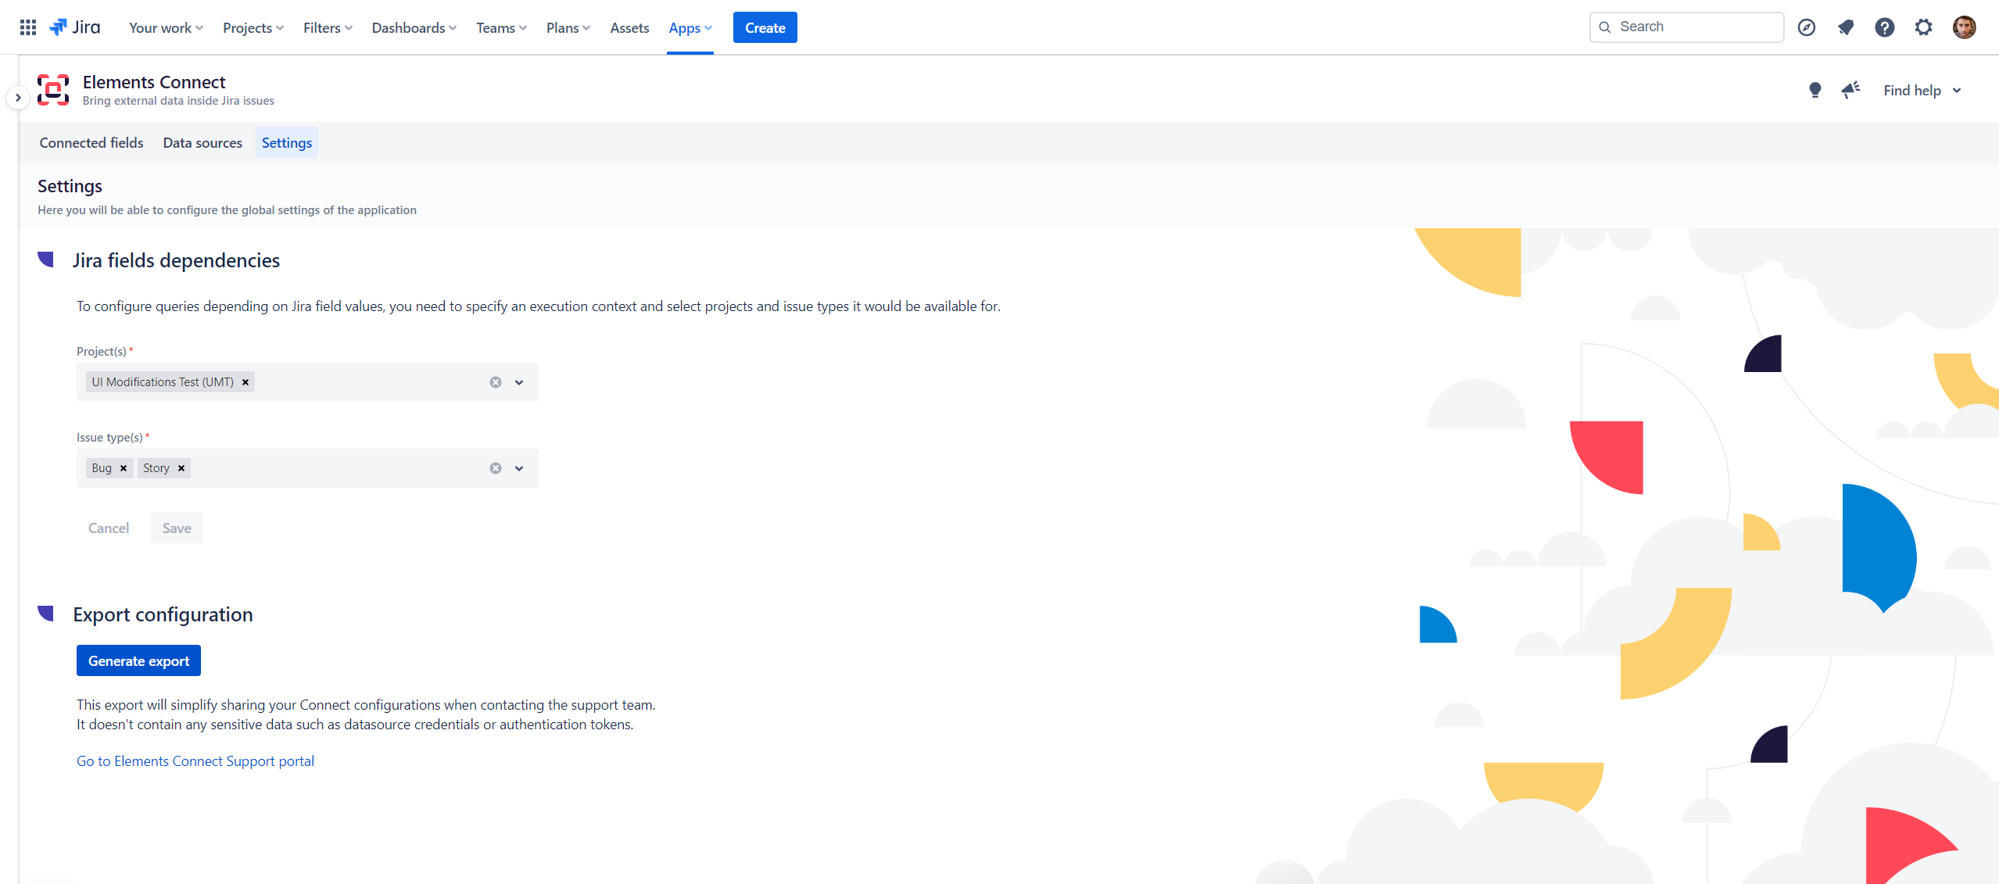Open the notifications icon in top bar
Screen dimensions: 1999x884
click(x=1845, y=27)
